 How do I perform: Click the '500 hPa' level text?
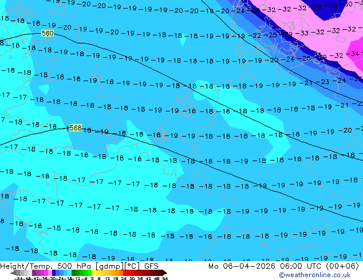pos(74,266)
